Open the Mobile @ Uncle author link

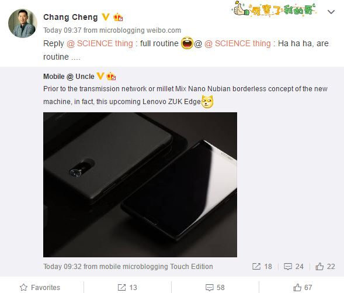(x=69, y=77)
